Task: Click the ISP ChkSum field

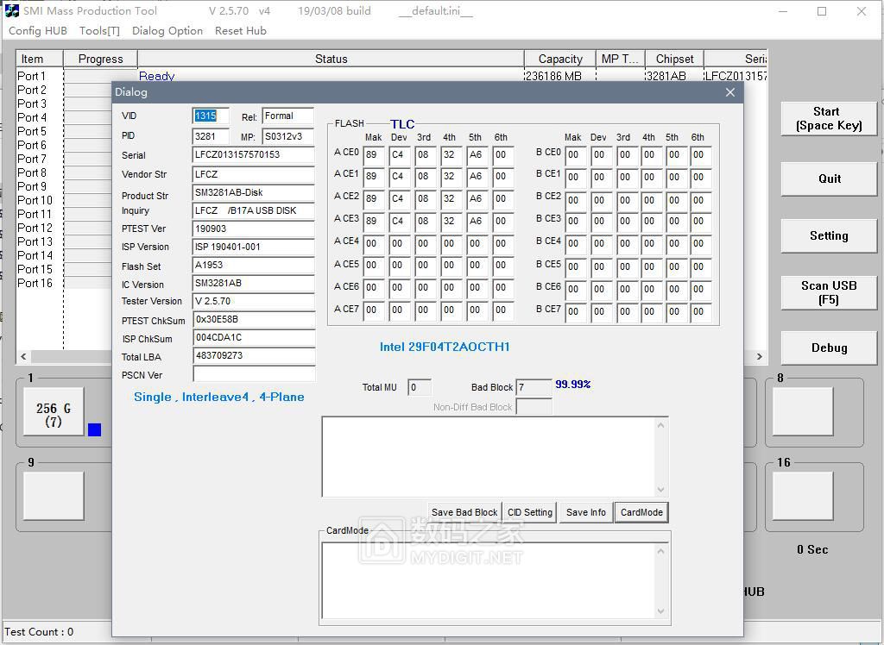Action: point(253,337)
